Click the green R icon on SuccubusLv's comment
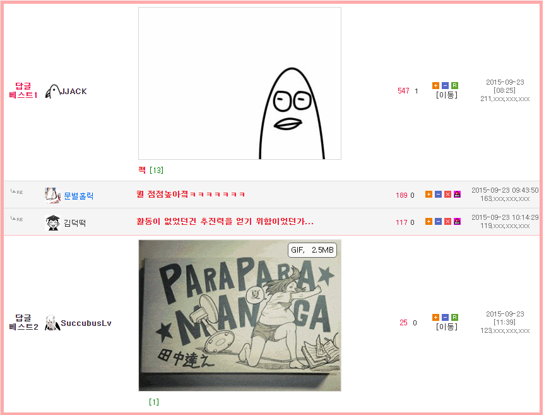The width and height of the screenshot is (544, 415). click(x=454, y=318)
